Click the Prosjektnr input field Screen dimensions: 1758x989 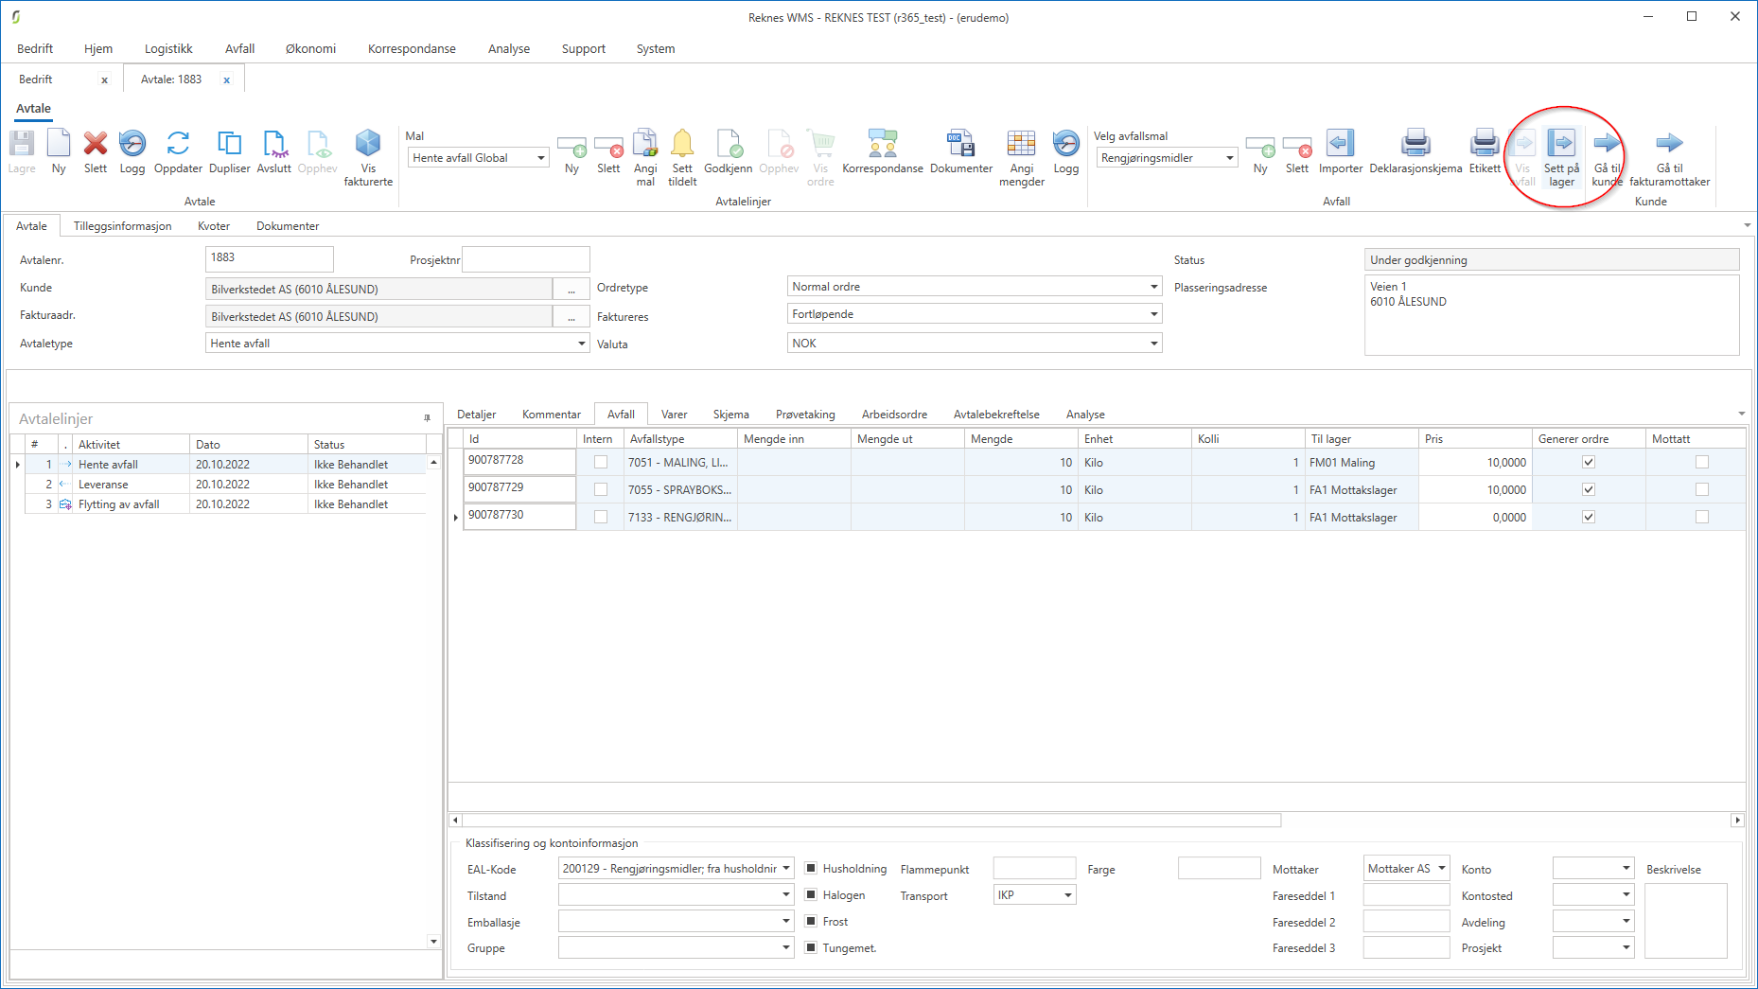click(526, 259)
